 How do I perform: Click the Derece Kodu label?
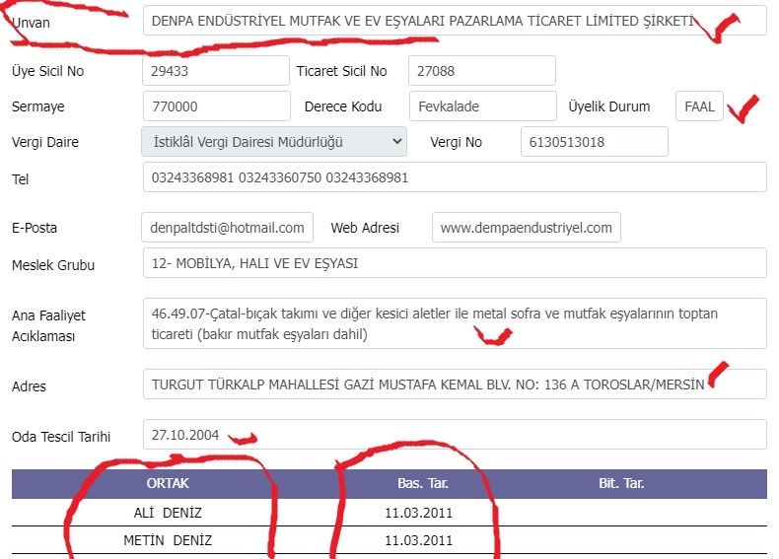click(x=343, y=106)
